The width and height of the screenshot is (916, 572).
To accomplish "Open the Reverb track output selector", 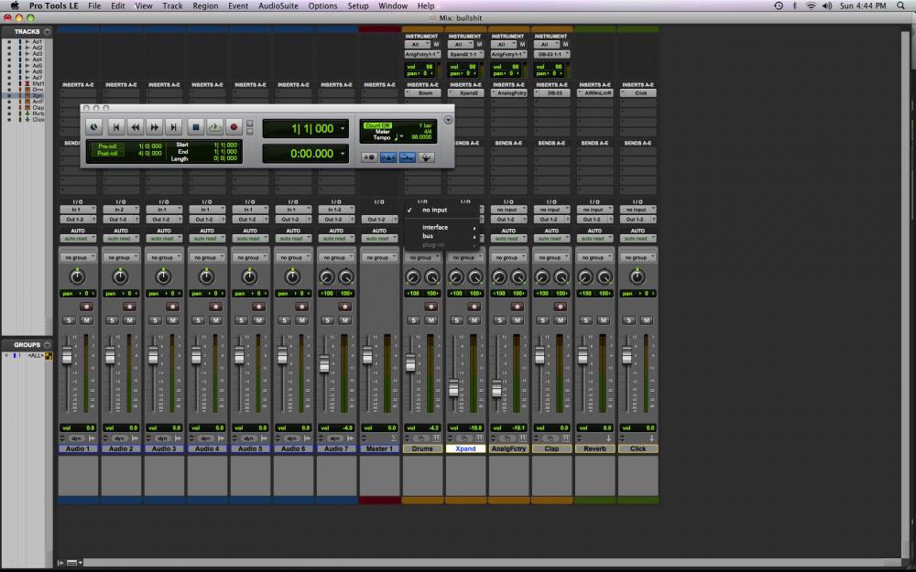I will (594, 220).
